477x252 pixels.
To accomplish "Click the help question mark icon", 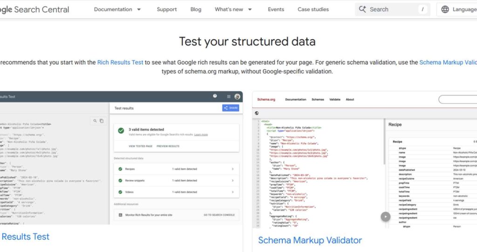I will pyautogui.click(x=215, y=96).
